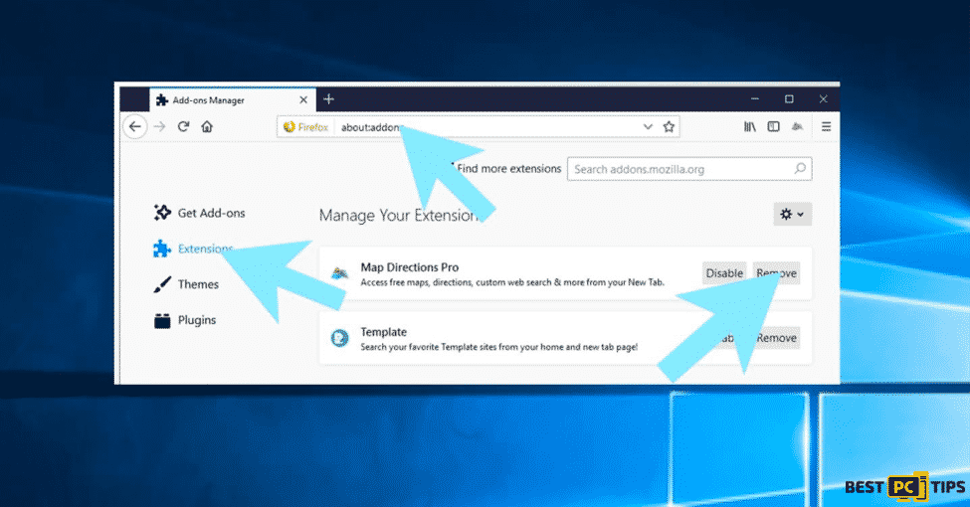Click the Plugins block icon

[162, 320]
